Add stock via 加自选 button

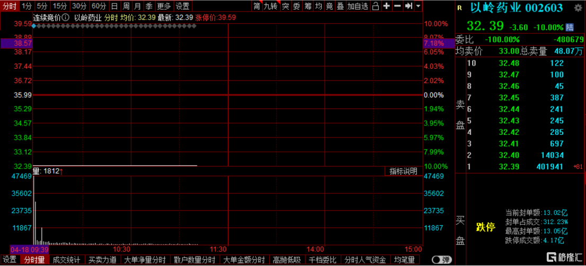[358, 6]
